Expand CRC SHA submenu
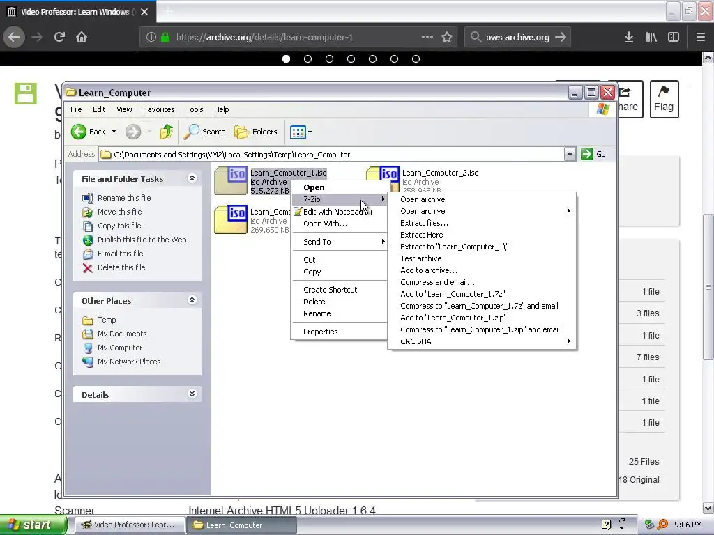 (482, 341)
